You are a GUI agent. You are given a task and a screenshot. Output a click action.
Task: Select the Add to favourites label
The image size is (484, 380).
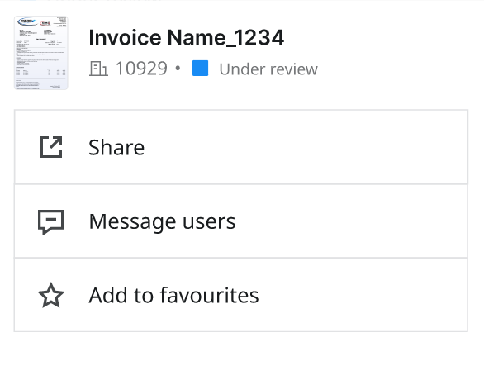[x=173, y=296]
